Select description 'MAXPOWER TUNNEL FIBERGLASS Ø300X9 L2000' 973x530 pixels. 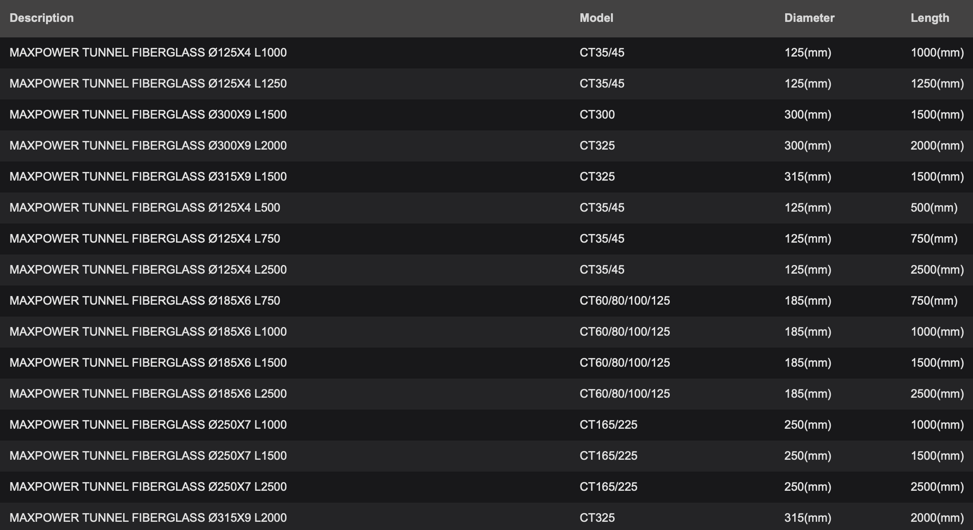pos(148,145)
